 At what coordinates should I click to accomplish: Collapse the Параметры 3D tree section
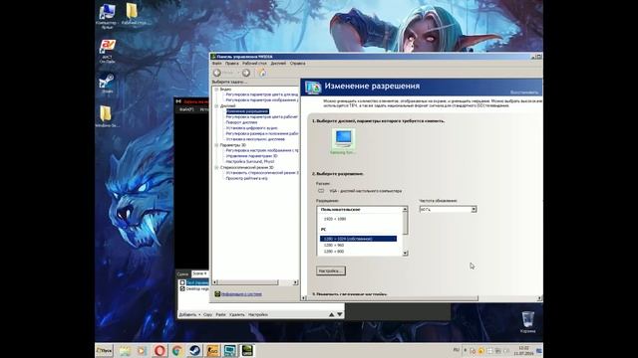click(216, 145)
